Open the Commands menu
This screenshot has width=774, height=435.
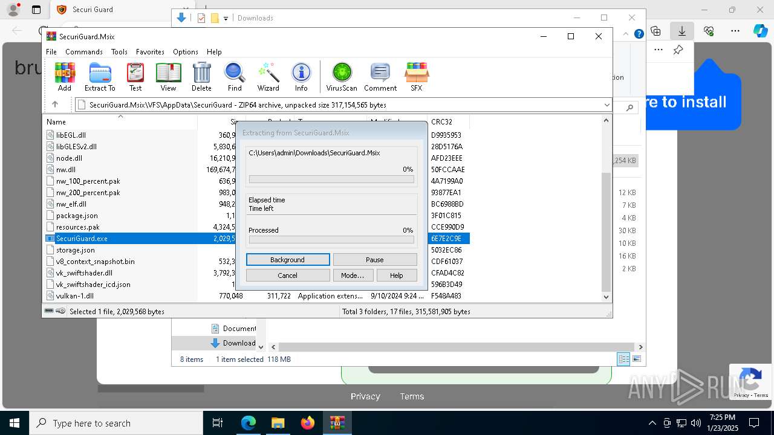coord(84,52)
